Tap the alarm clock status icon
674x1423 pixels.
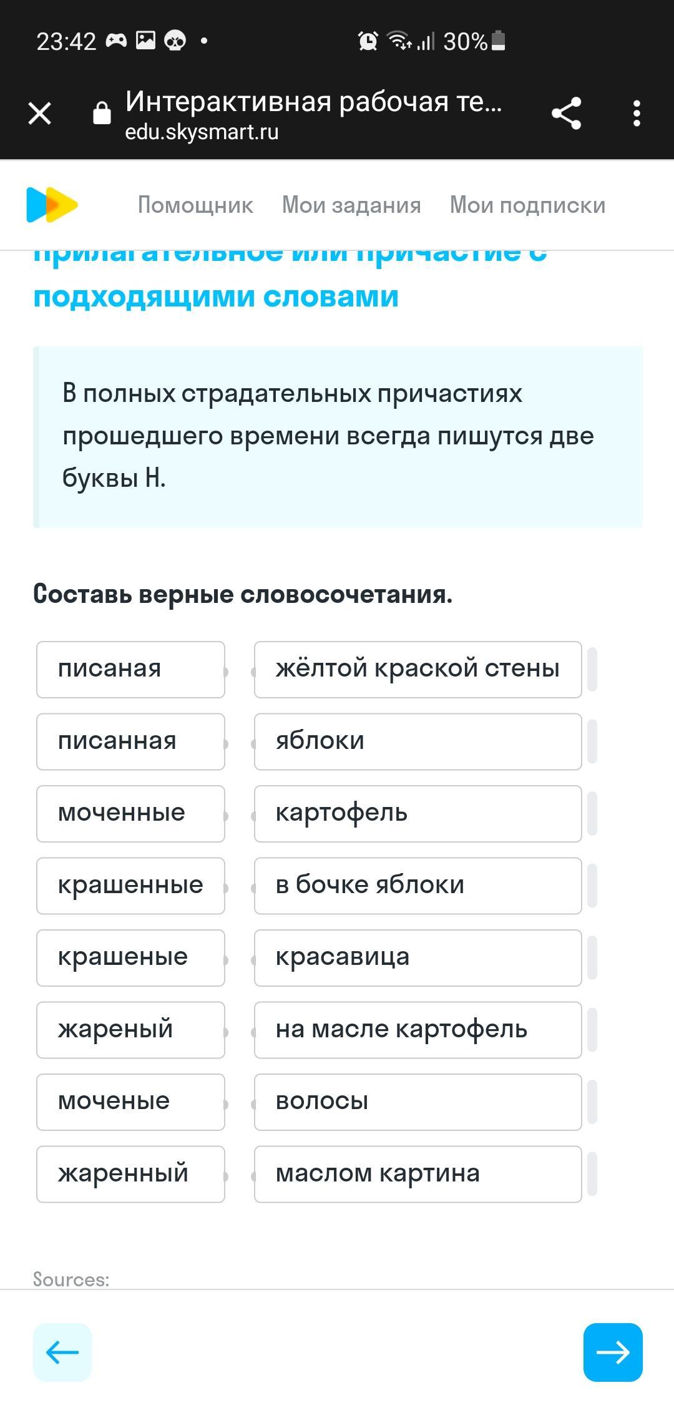[368, 41]
